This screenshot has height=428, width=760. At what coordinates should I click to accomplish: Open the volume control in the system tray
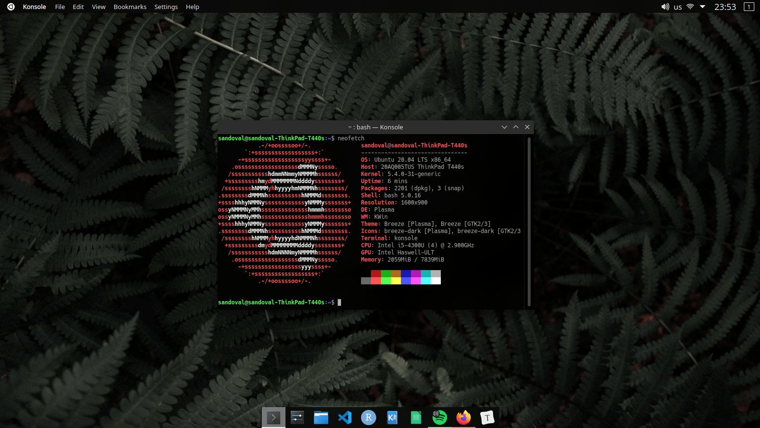[x=665, y=7]
